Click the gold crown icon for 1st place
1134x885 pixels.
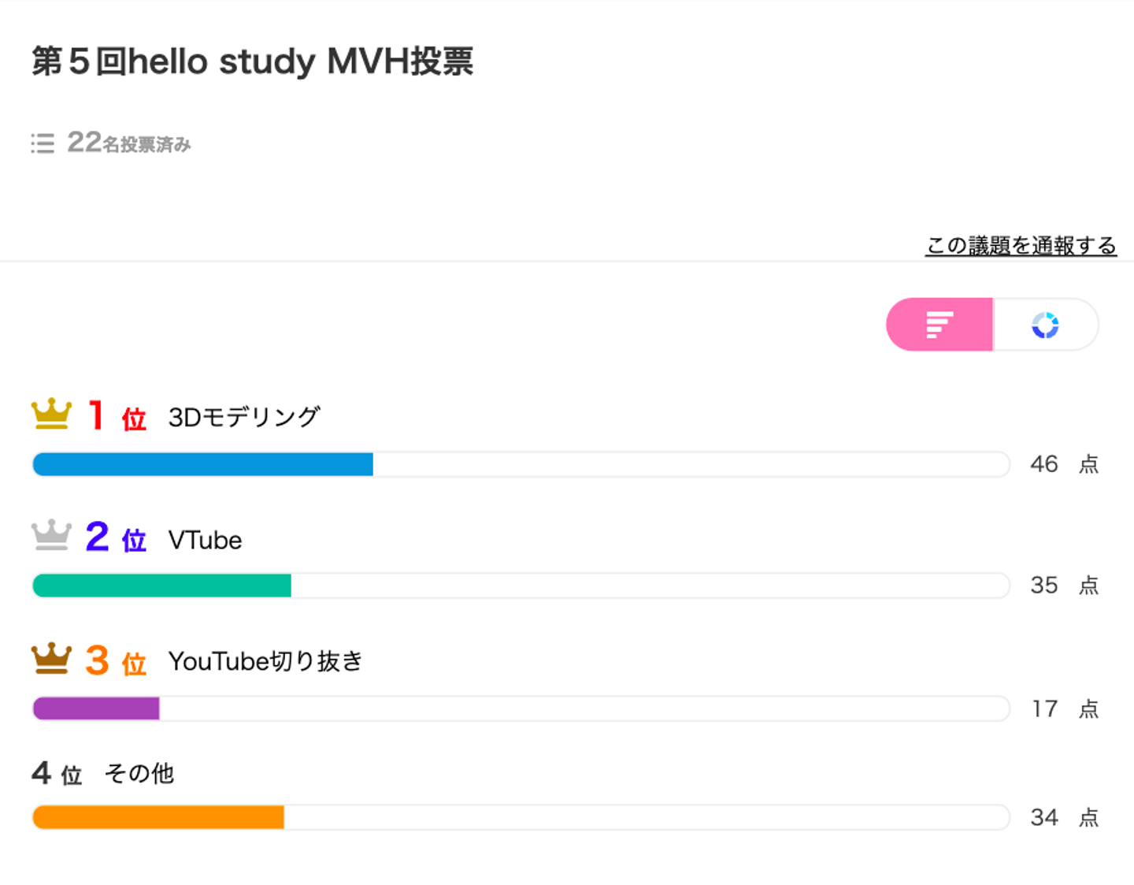(x=51, y=415)
